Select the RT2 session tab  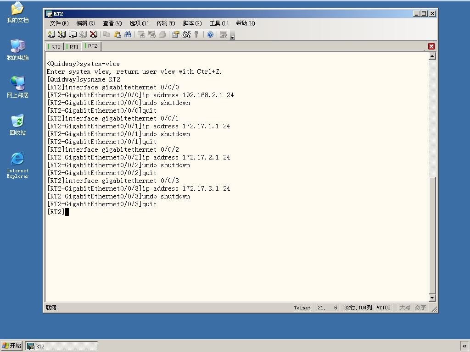(91, 46)
